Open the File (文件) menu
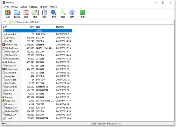The height and width of the screenshot is (127, 176). (x=6, y=7)
